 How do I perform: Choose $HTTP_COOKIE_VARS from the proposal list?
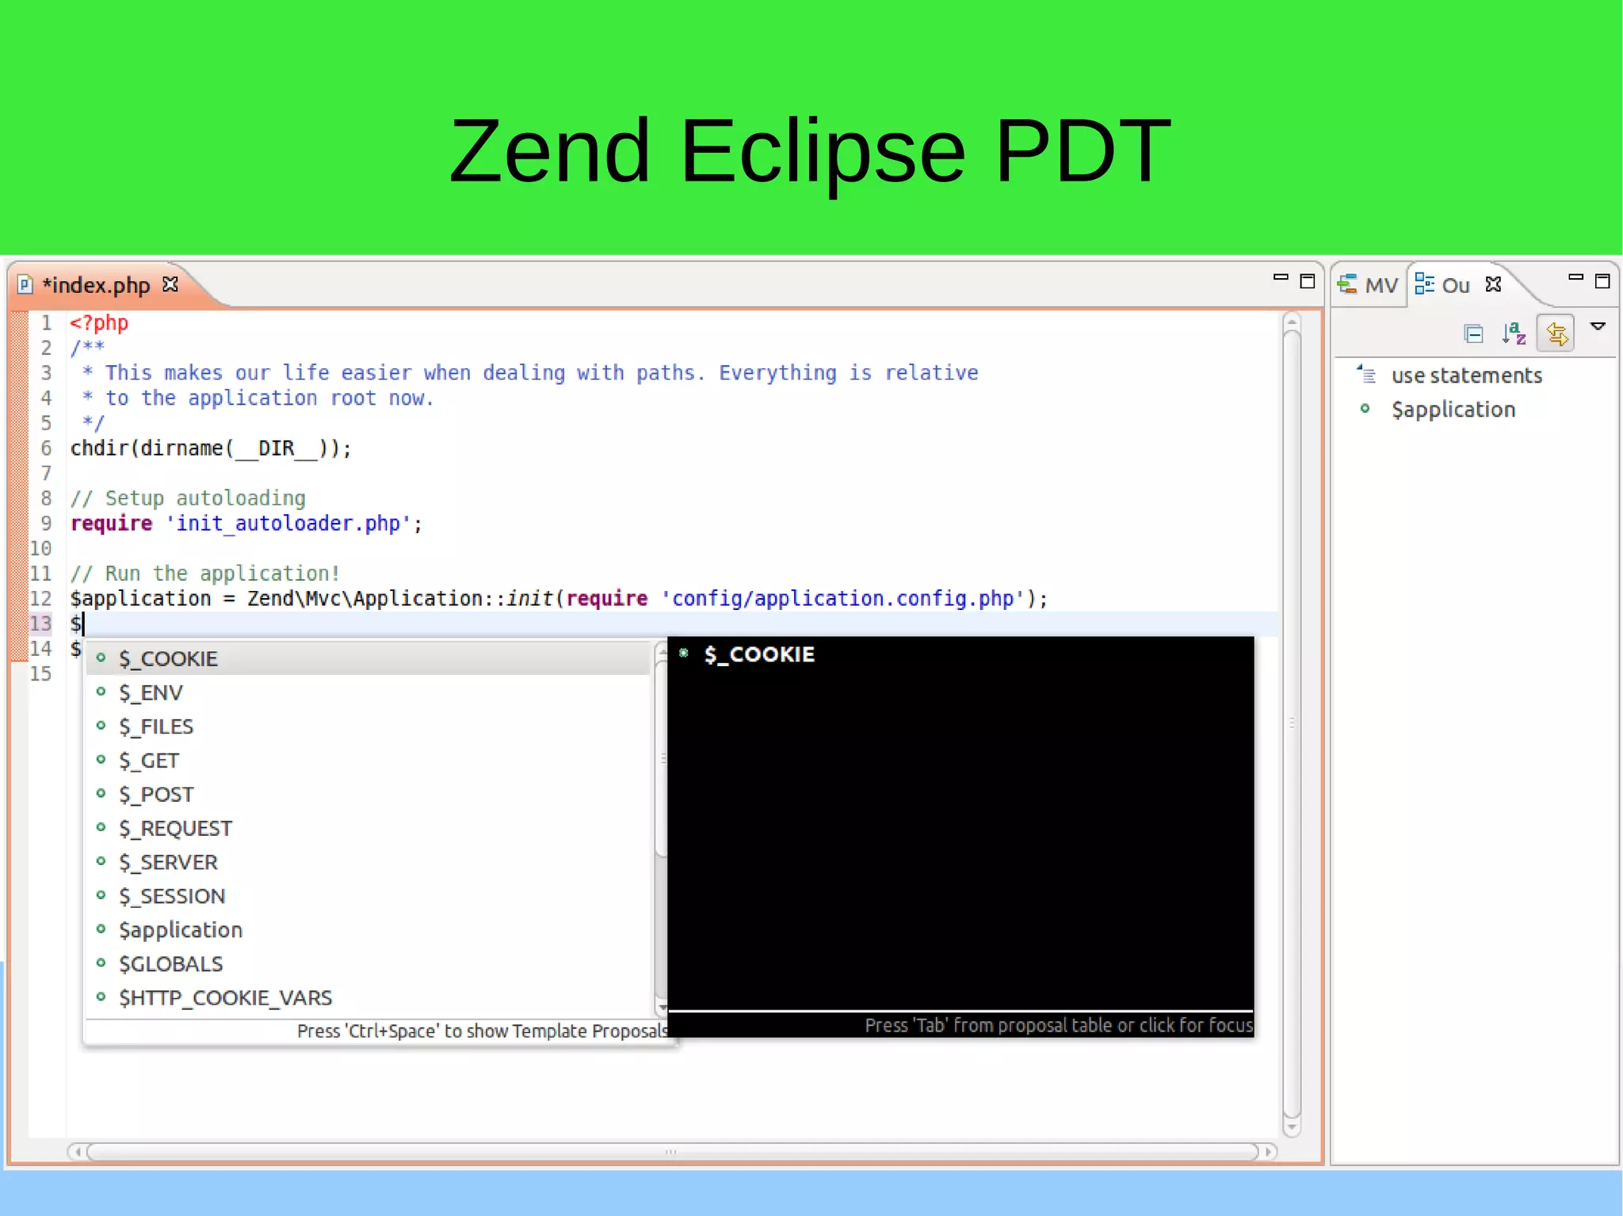[368, 998]
